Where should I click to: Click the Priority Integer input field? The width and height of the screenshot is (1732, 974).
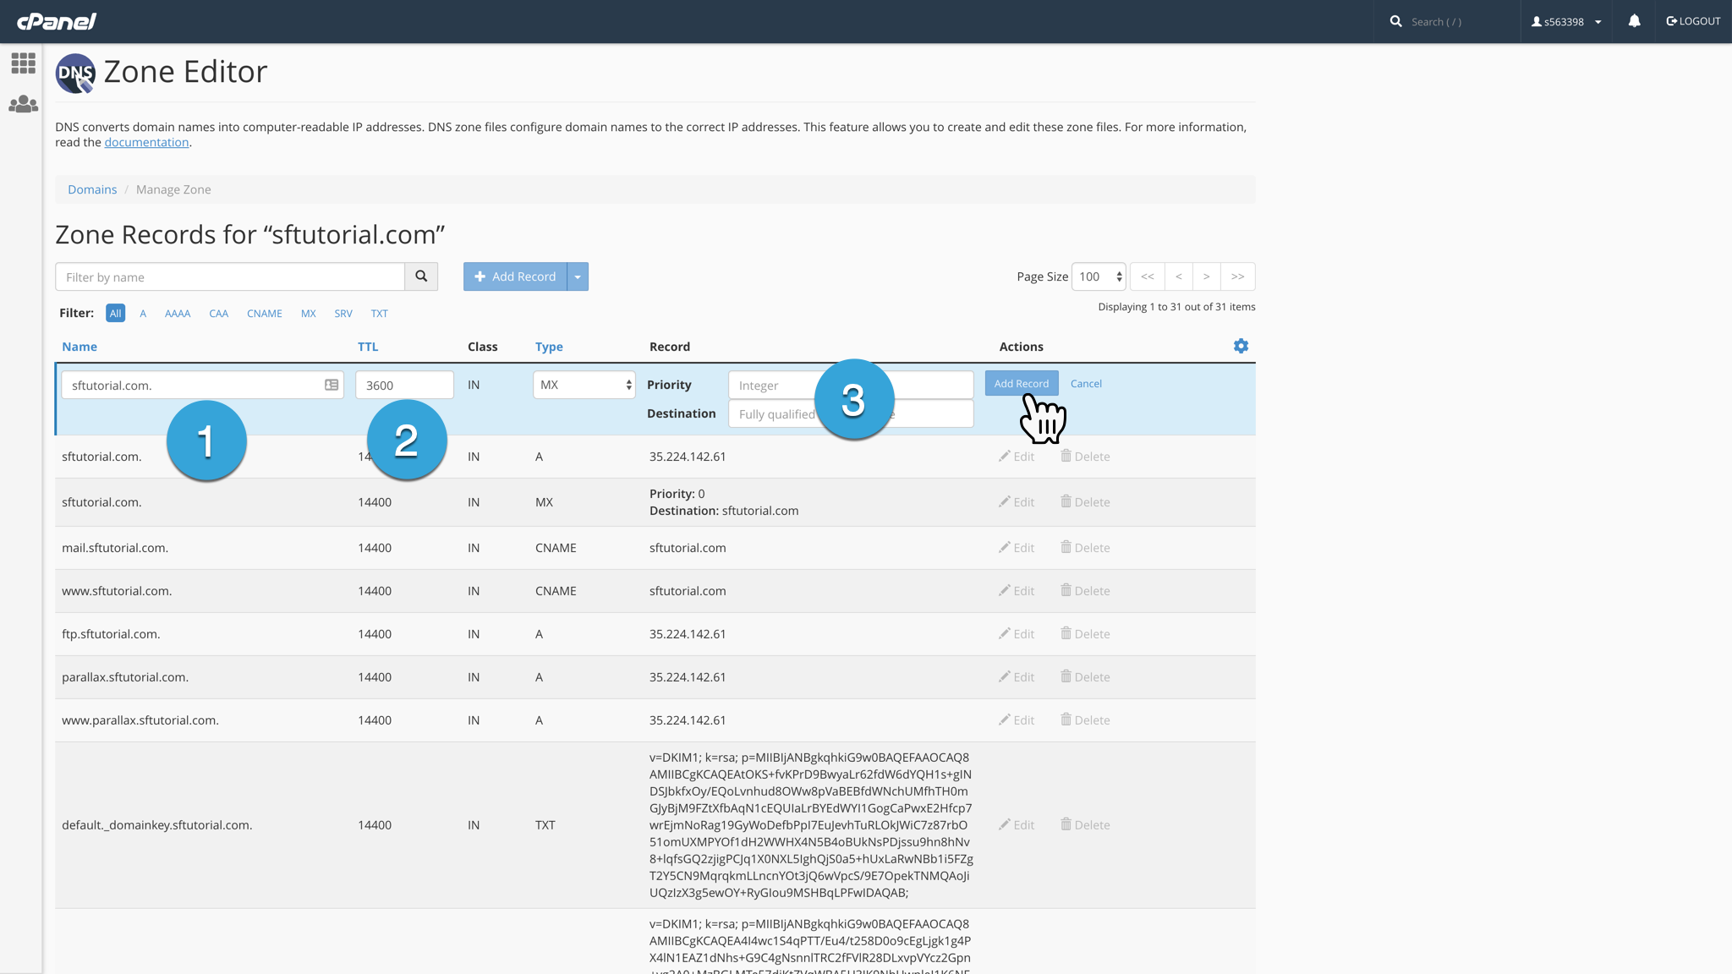851,385
